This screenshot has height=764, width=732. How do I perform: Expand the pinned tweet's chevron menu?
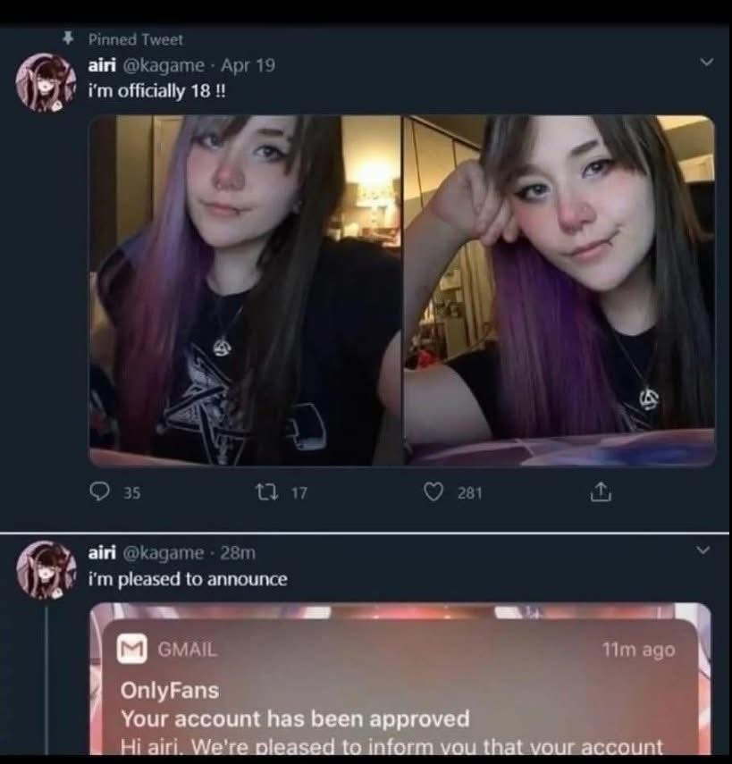coord(706,63)
